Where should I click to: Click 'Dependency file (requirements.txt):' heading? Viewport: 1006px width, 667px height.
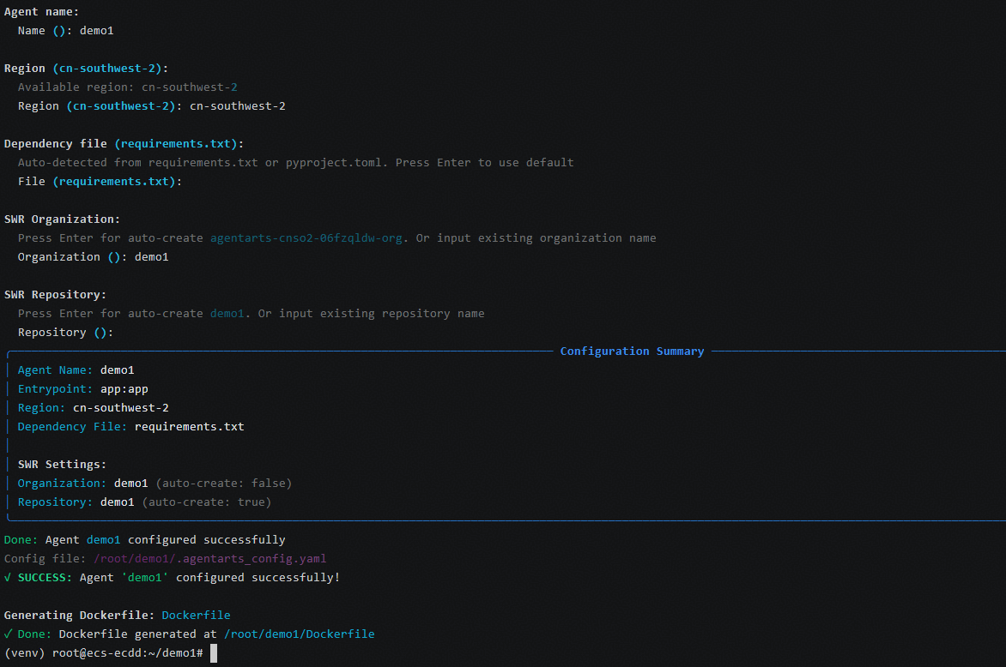pyautogui.click(x=124, y=143)
